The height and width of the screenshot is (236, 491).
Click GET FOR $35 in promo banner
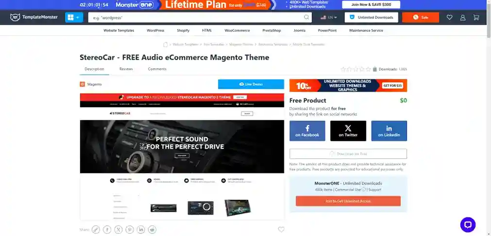coord(393,86)
